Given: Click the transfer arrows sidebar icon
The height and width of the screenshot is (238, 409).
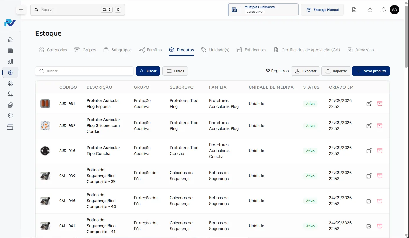Looking at the screenshot, I should click(10, 94).
